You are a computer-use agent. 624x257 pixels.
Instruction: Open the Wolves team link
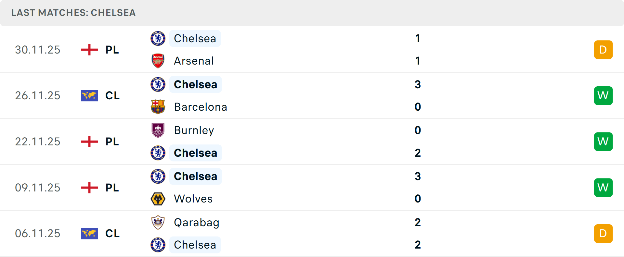pos(193,199)
